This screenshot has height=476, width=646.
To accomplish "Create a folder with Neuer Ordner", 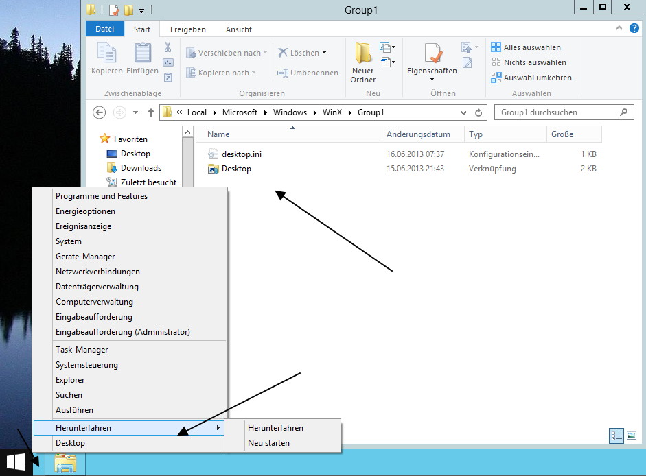I will pyautogui.click(x=363, y=62).
